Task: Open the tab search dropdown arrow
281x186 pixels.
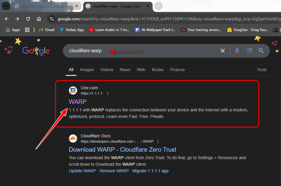Action: [x=6, y=6]
